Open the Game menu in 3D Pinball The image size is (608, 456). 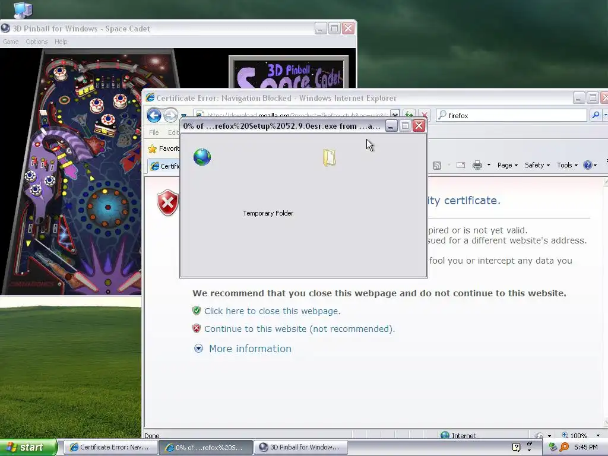(11, 42)
